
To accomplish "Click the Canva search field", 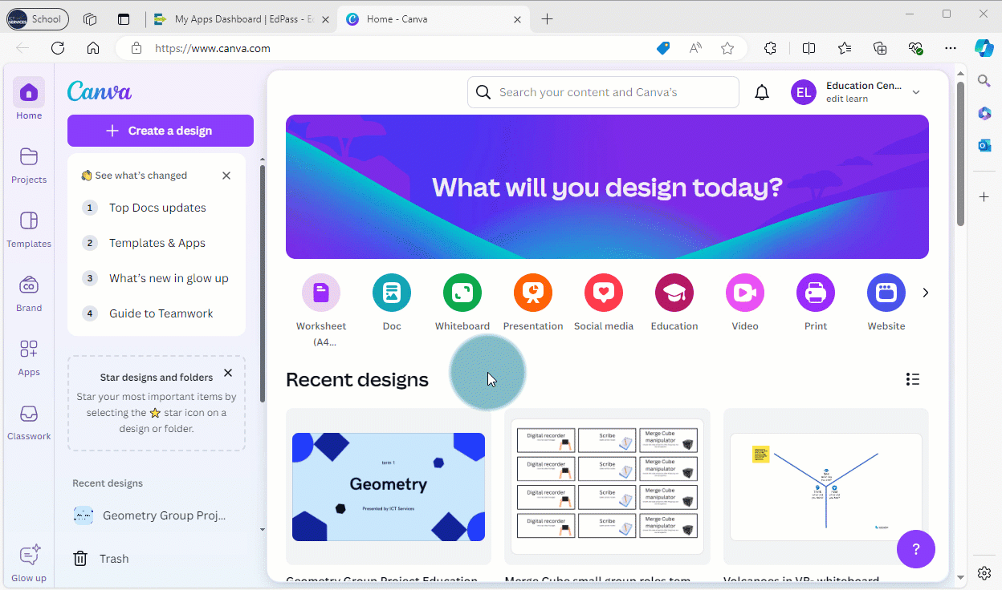I will [x=603, y=92].
